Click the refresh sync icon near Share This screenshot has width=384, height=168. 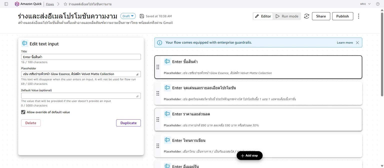[306, 16]
